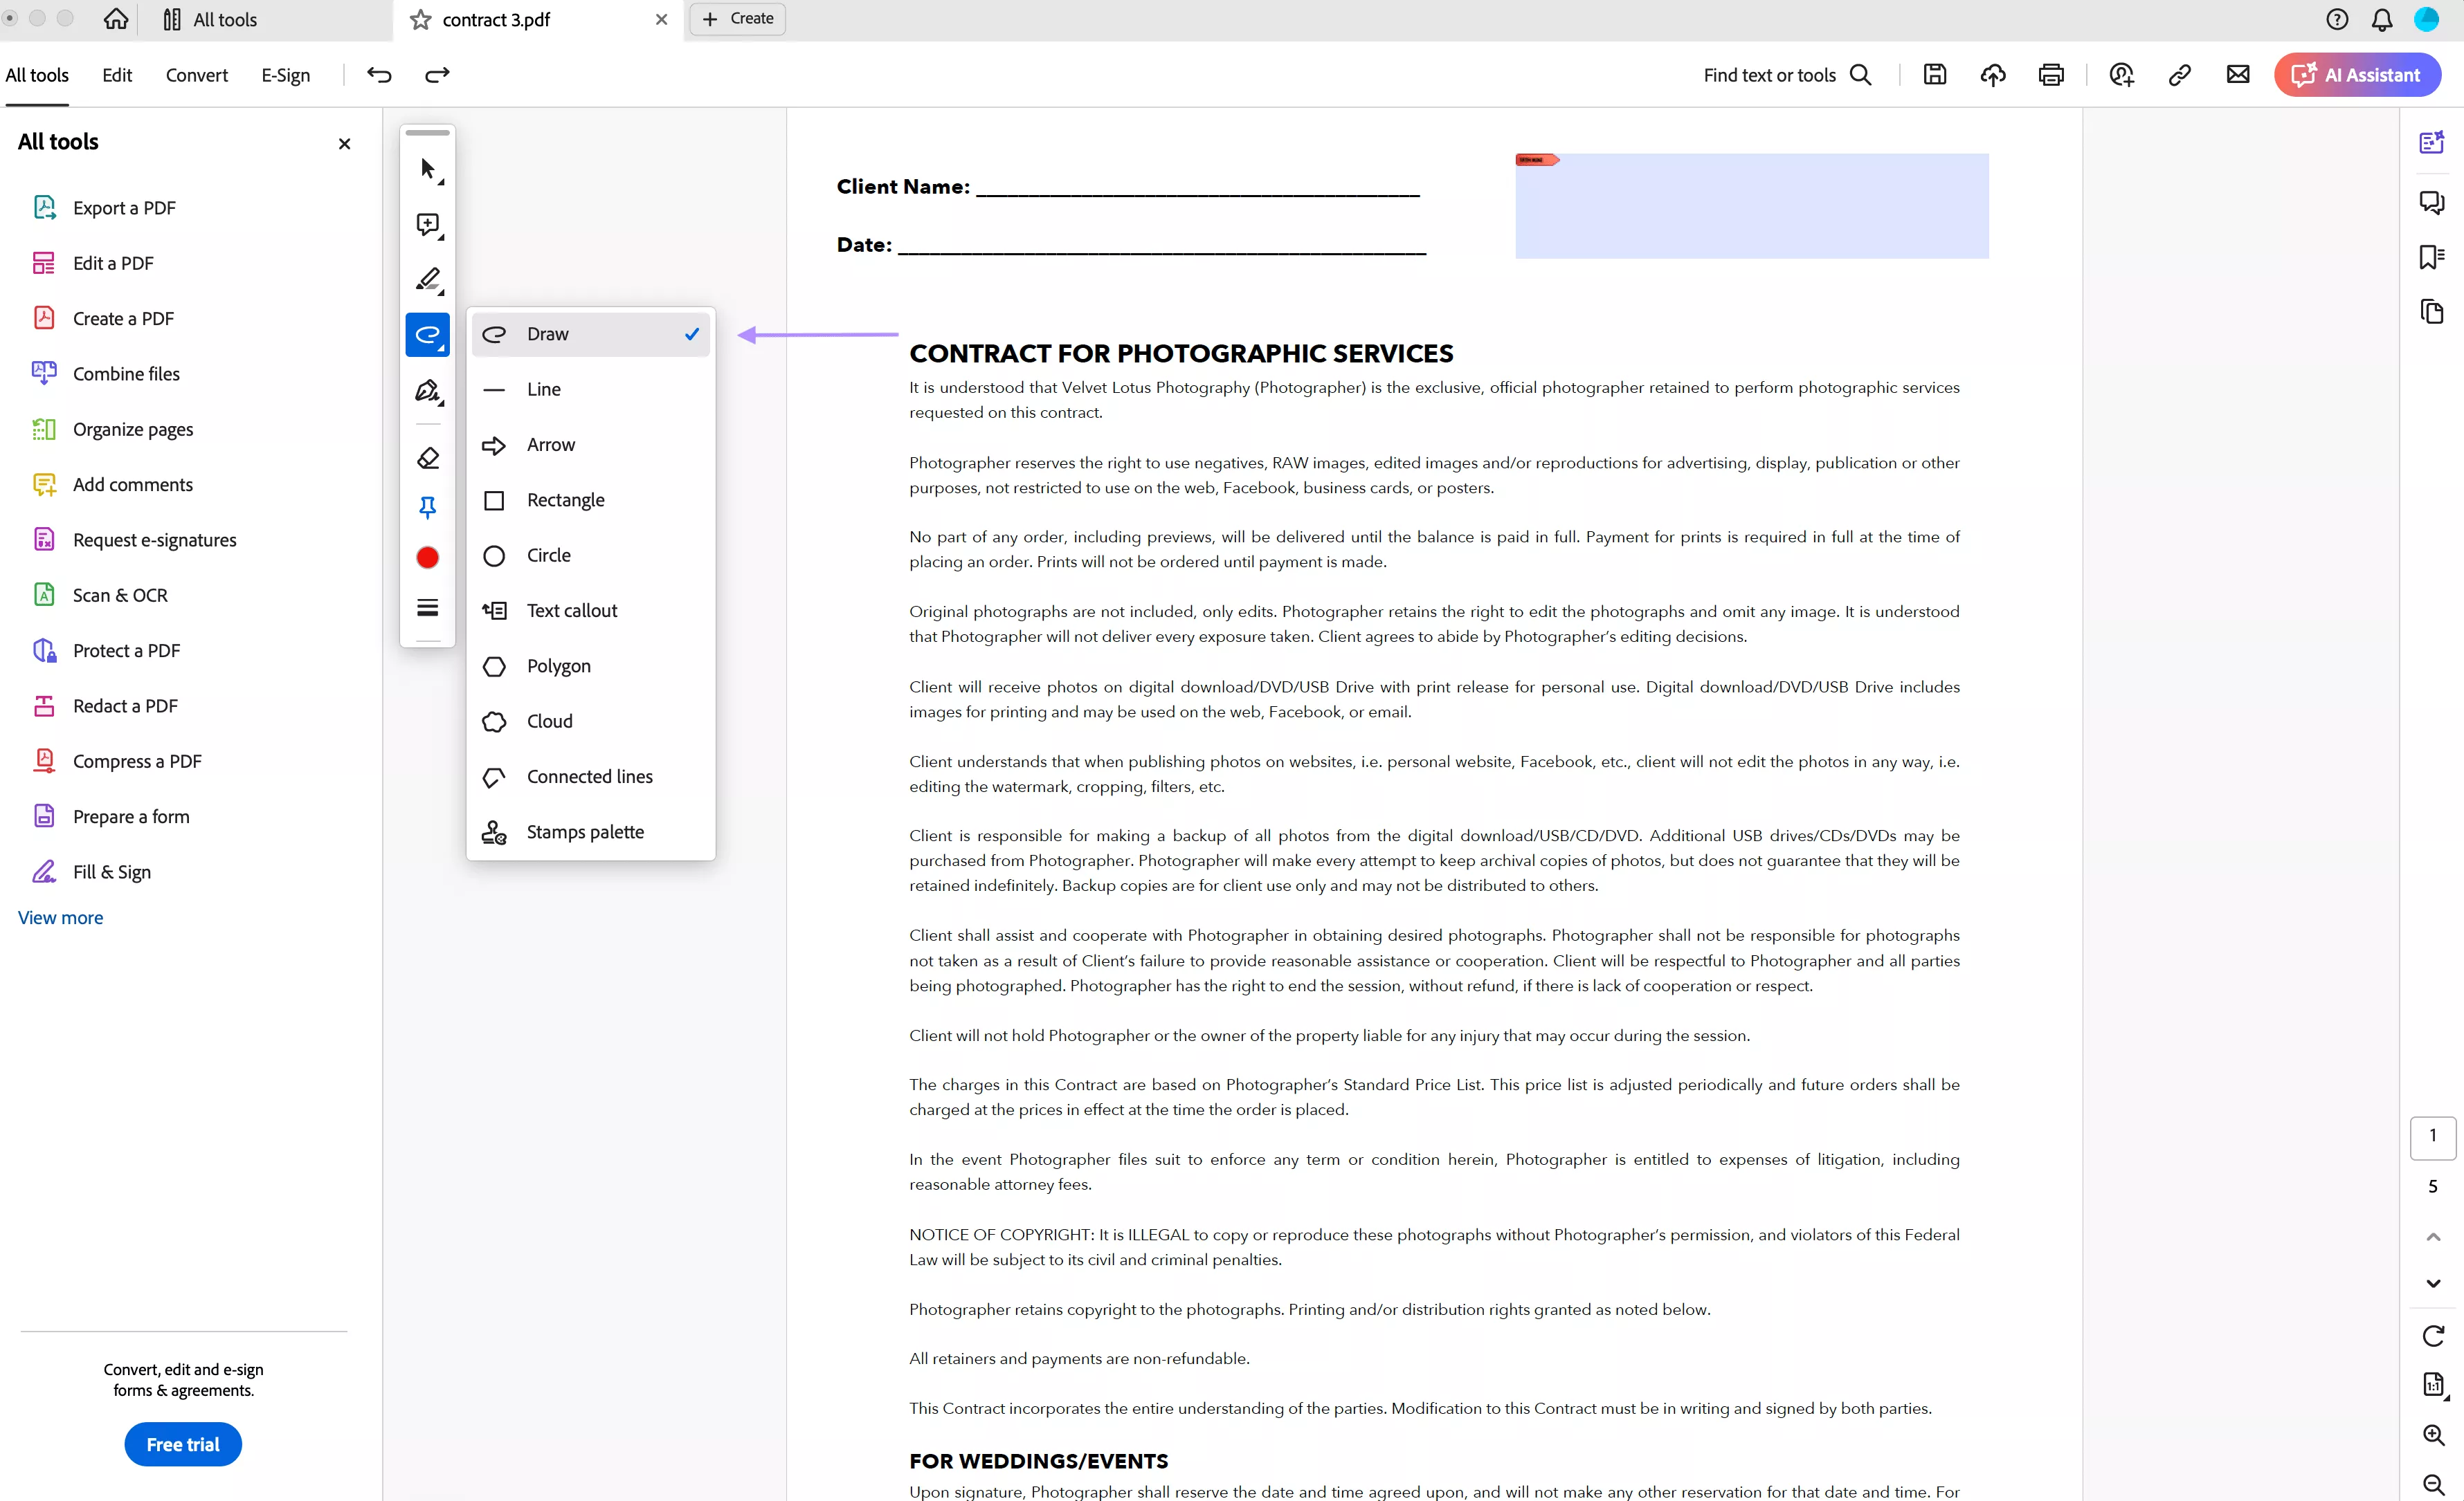Image resolution: width=2464 pixels, height=1501 pixels.
Task: Choose Rectangle from the drawing menu
Action: click(x=565, y=499)
